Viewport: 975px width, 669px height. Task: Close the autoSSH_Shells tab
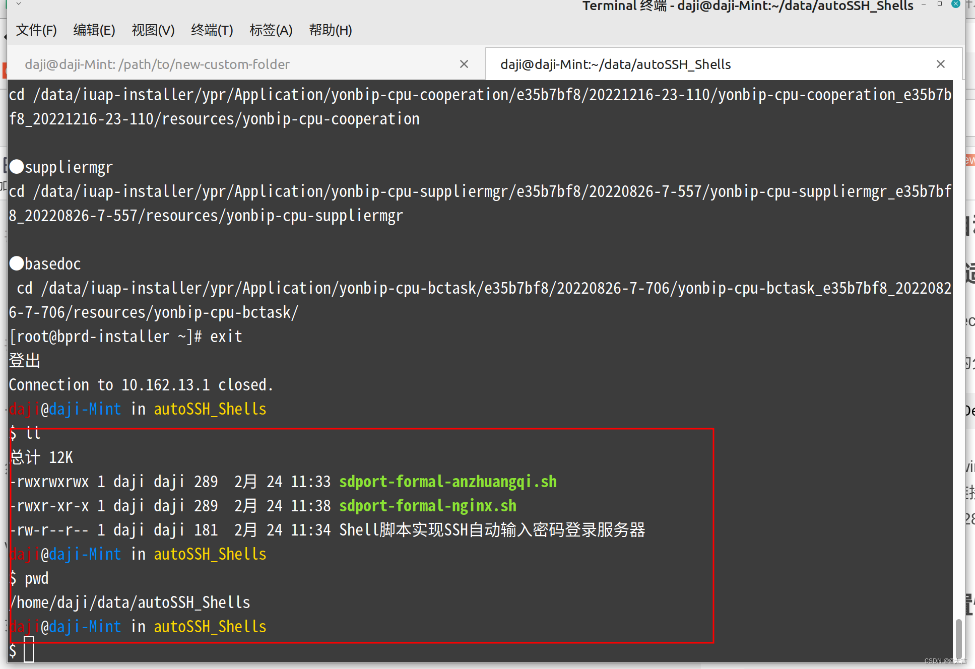coord(940,64)
